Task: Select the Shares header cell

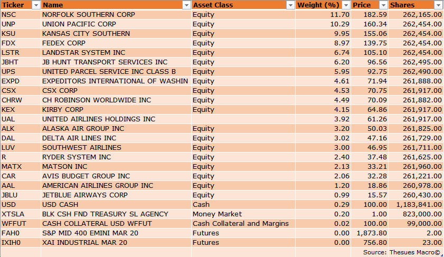Action: (x=415, y=5)
